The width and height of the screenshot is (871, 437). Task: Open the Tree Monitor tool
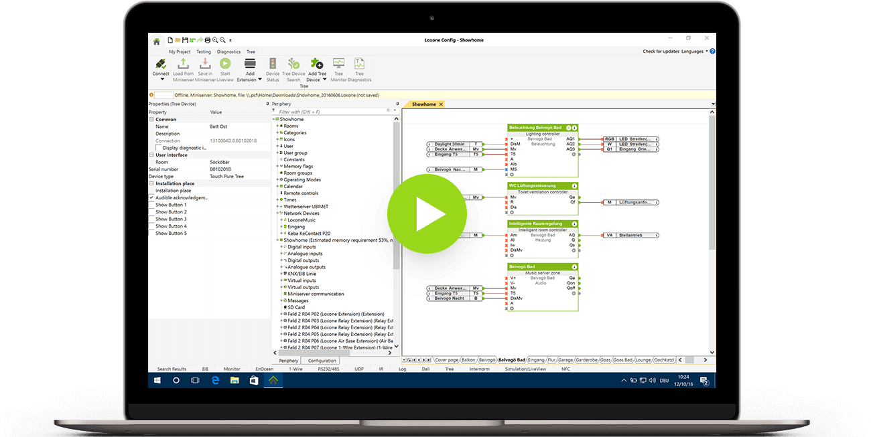click(338, 64)
